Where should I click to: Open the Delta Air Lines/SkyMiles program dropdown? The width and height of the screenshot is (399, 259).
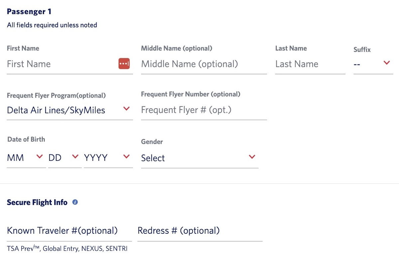(57, 110)
